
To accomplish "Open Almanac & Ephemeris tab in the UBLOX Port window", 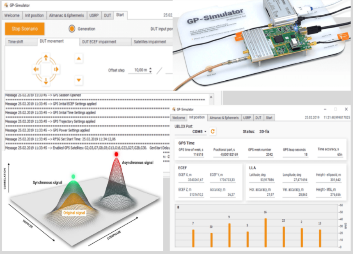I will (x=224, y=118).
